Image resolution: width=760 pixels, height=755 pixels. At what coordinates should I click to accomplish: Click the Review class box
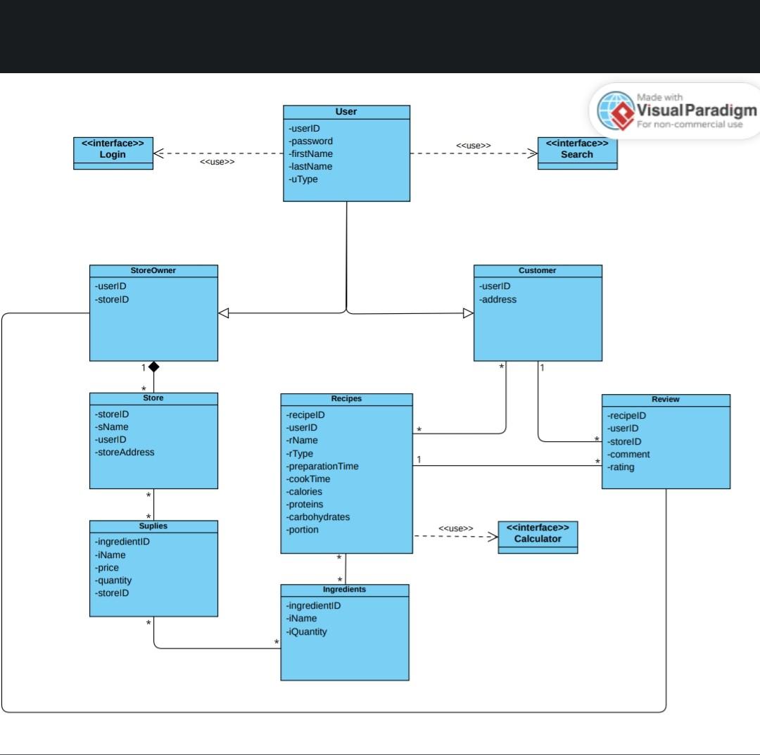click(x=666, y=440)
